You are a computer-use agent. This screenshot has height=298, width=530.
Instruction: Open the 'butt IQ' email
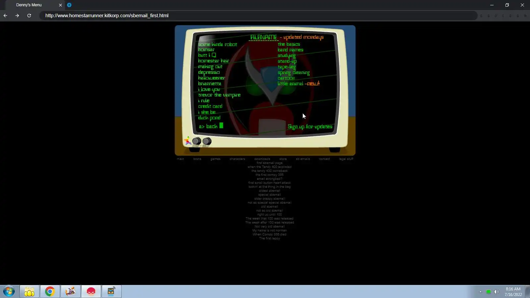coord(207,55)
